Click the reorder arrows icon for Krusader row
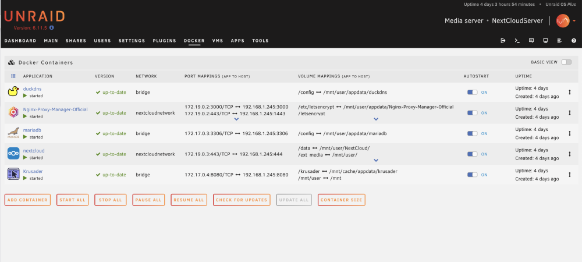 tap(569, 175)
